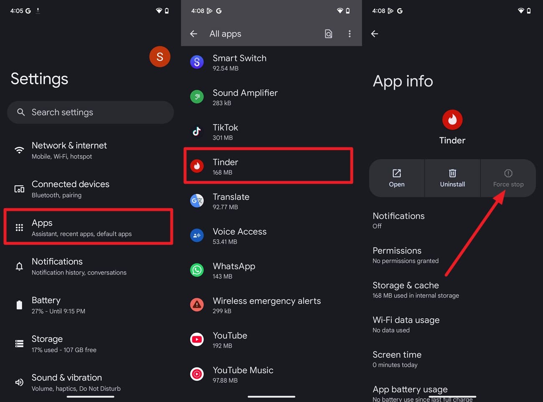
Task: Open App battery usage for Tinder
Action: pyautogui.click(x=452, y=393)
